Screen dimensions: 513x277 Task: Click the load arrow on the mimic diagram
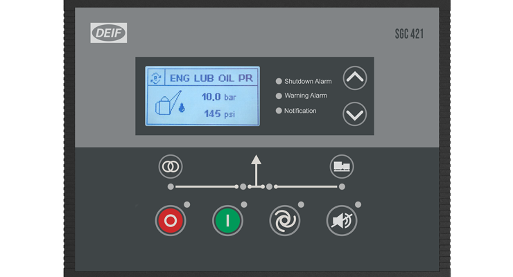pos(256,165)
